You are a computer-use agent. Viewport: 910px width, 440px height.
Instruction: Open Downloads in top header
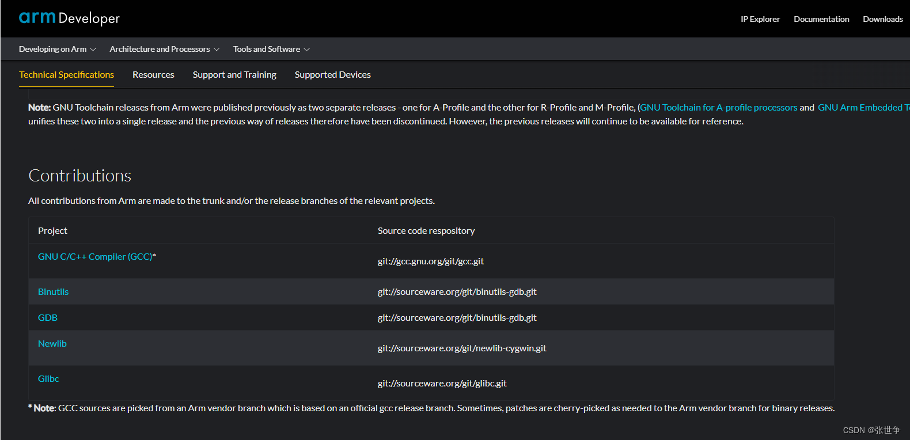click(x=883, y=19)
